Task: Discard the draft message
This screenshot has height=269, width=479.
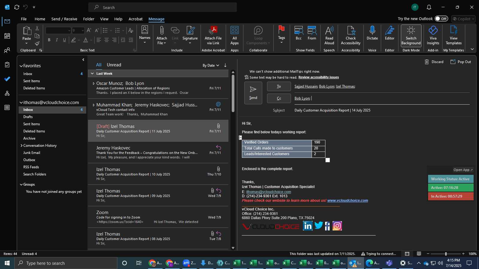Action: click(x=434, y=62)
